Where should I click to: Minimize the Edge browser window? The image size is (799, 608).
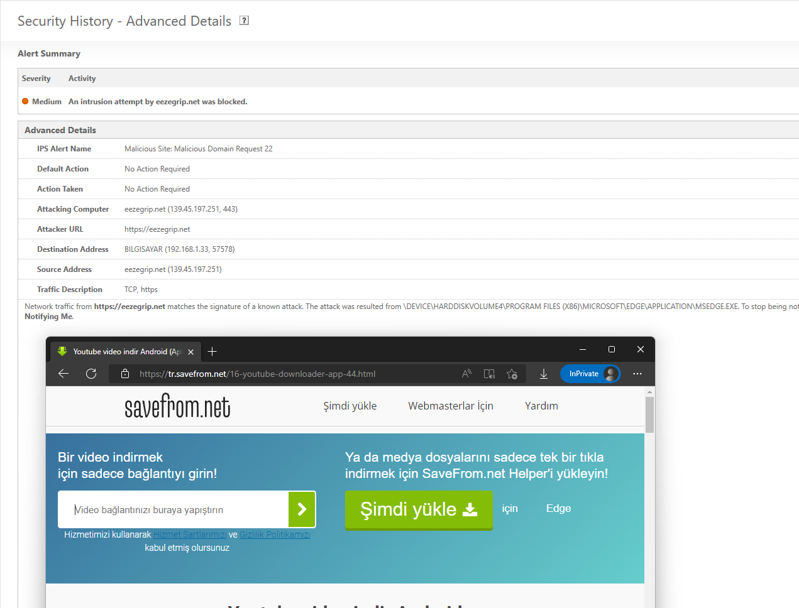pos(583,349)
